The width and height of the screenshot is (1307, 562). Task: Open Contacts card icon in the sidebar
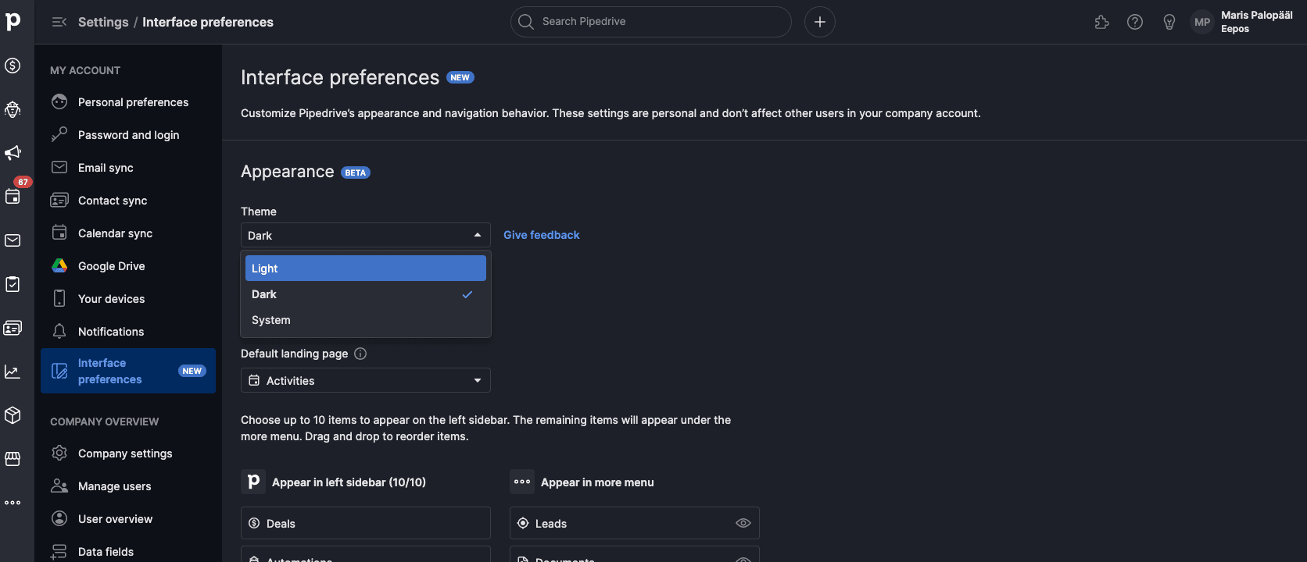13,328
